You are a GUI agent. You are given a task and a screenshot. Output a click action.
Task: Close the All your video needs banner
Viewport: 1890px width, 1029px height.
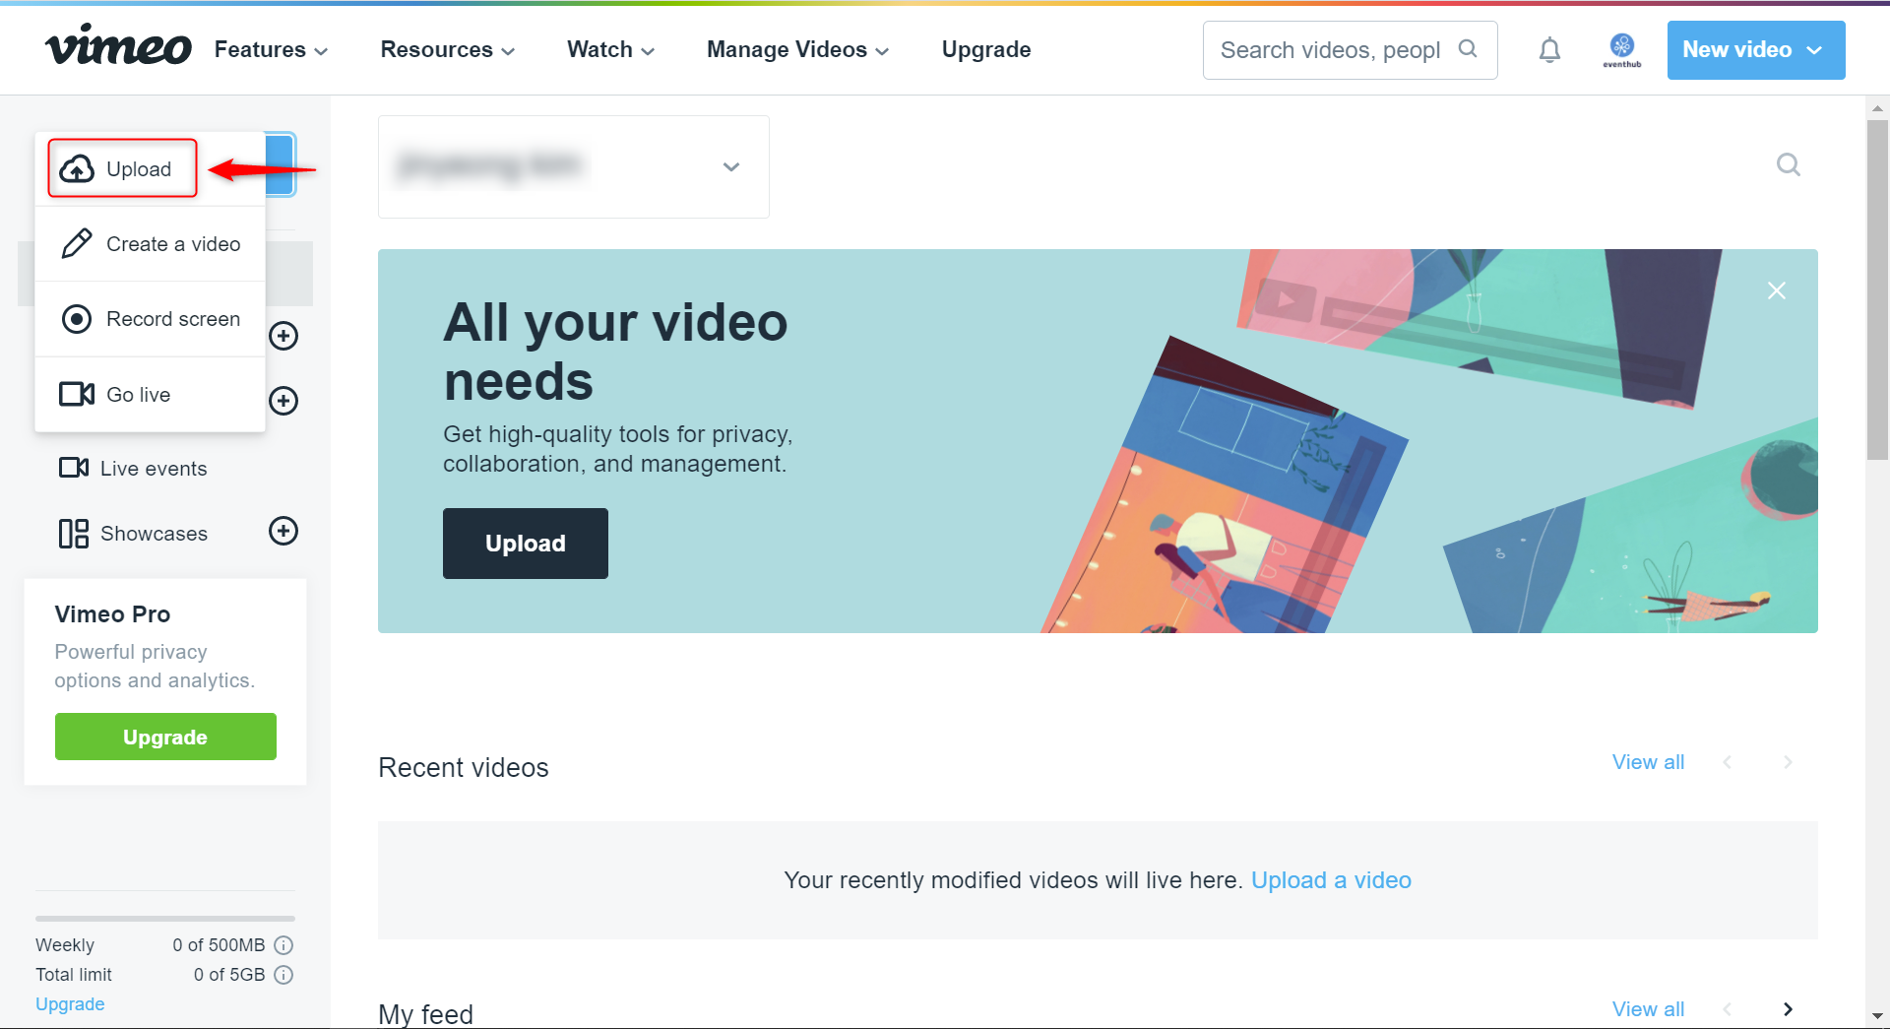click(x=1777, y=290)
